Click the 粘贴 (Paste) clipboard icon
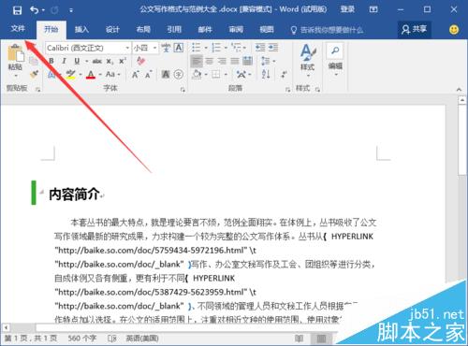468x346 pixels. [x=15, y=53]
